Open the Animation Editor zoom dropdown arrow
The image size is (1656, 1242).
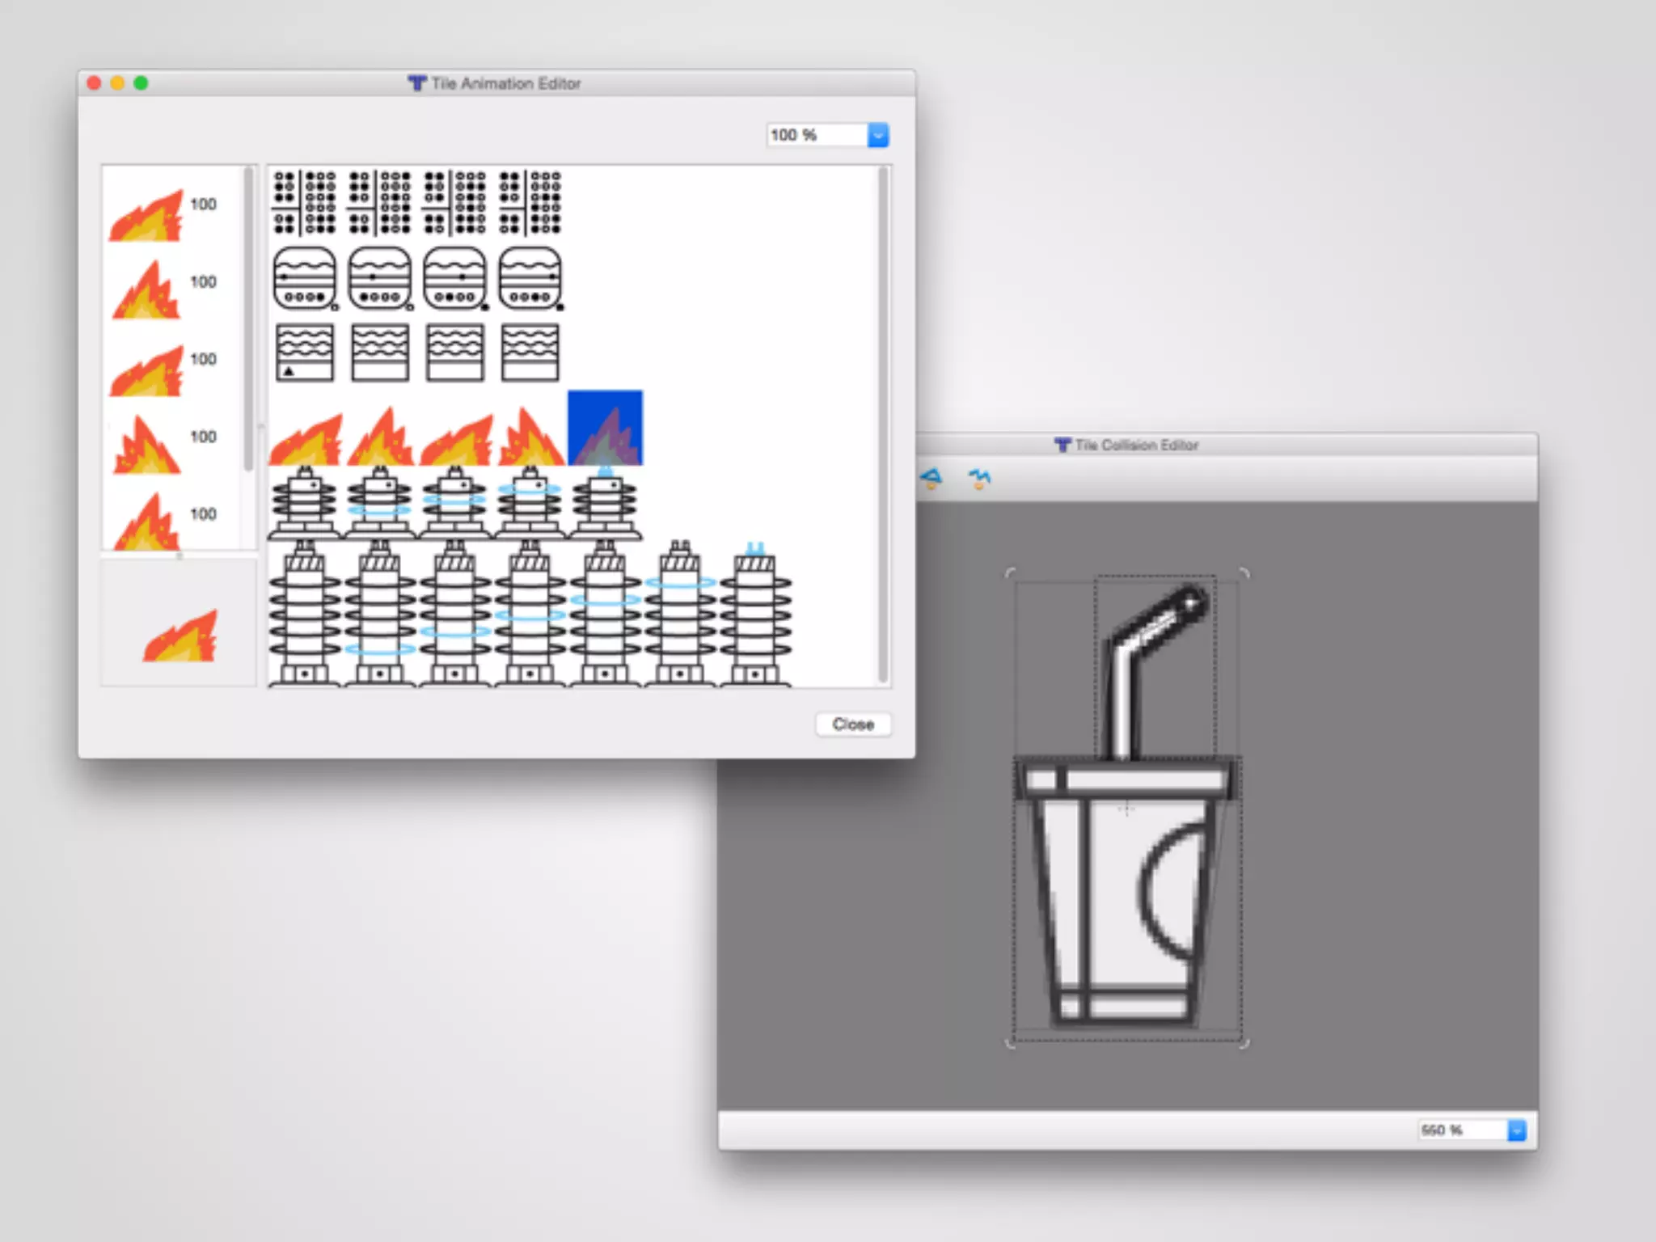pos(877,135)
